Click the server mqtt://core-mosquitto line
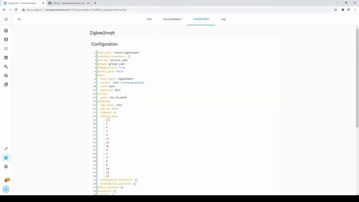 pos(123,82)
